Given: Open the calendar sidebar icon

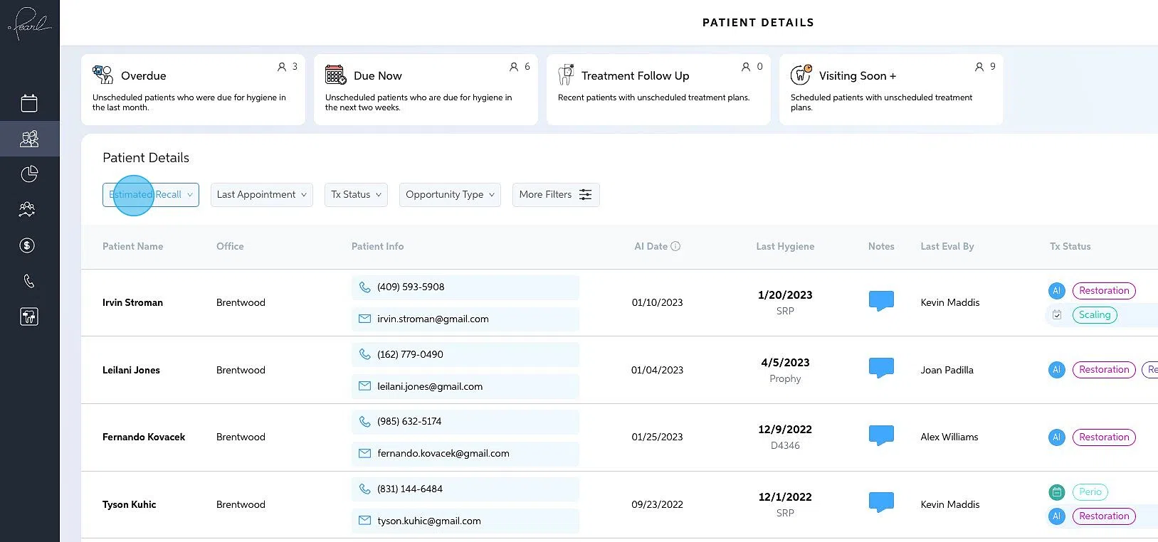Looking at the screenshot, I should click(x=29, y=103).
